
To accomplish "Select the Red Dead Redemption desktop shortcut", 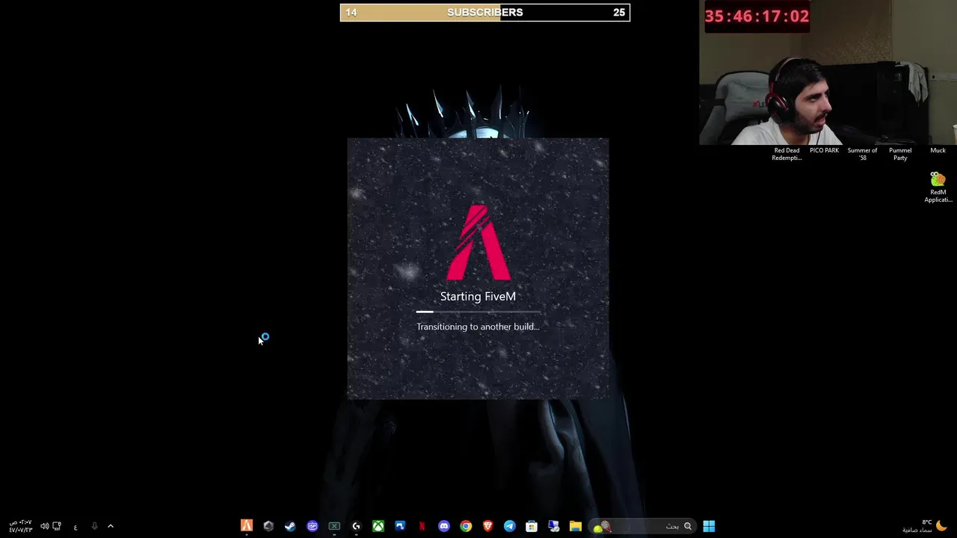I will [x=787, y=153].
